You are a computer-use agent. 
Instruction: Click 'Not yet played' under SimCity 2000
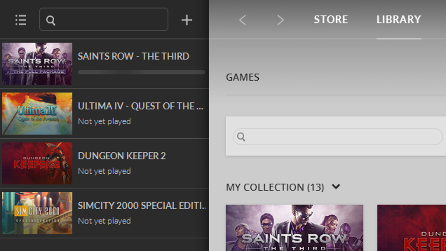tap(104, 221)
